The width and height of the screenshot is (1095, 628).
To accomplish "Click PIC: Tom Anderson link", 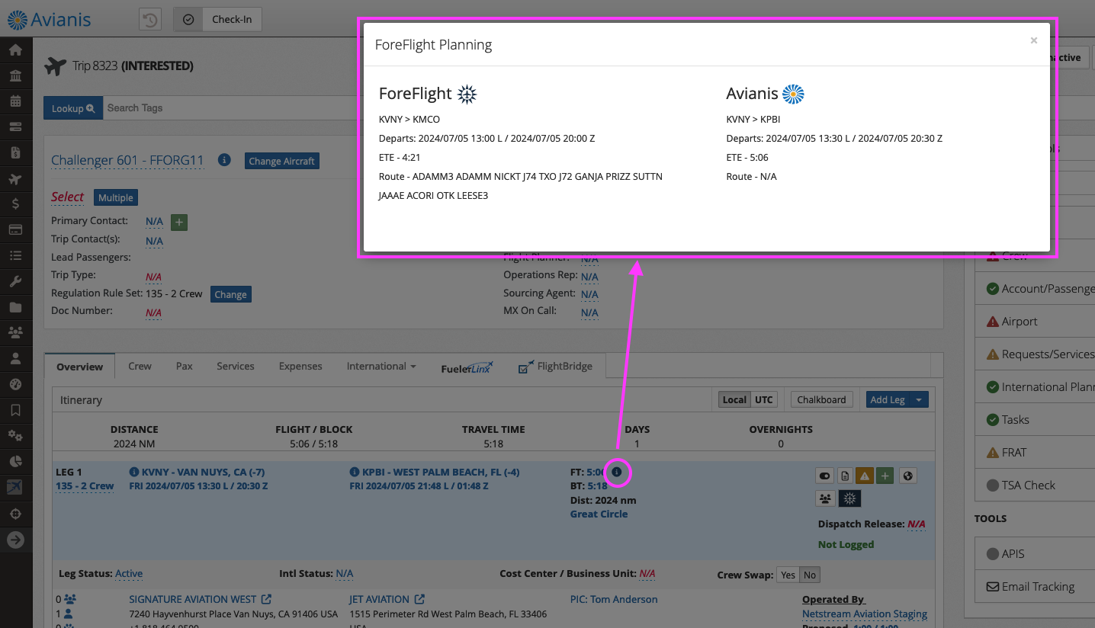I will tap(614, 599).
